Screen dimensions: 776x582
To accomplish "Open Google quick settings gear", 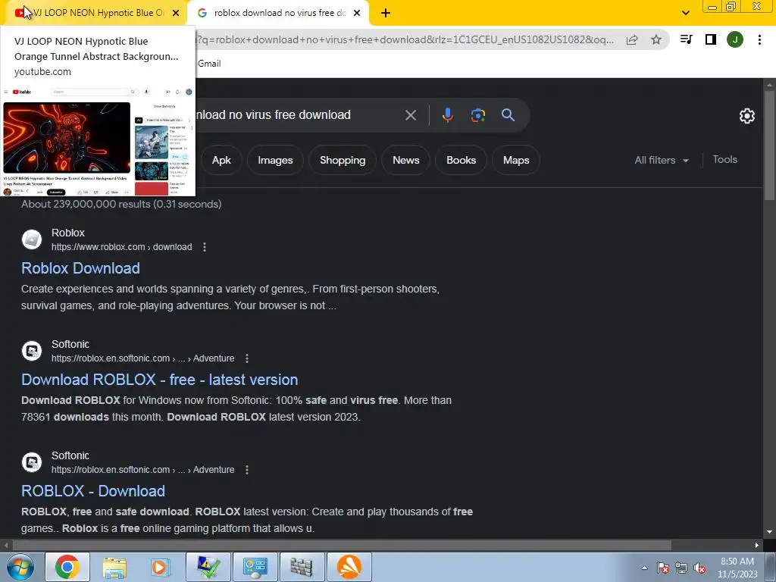I will point(746,116).
